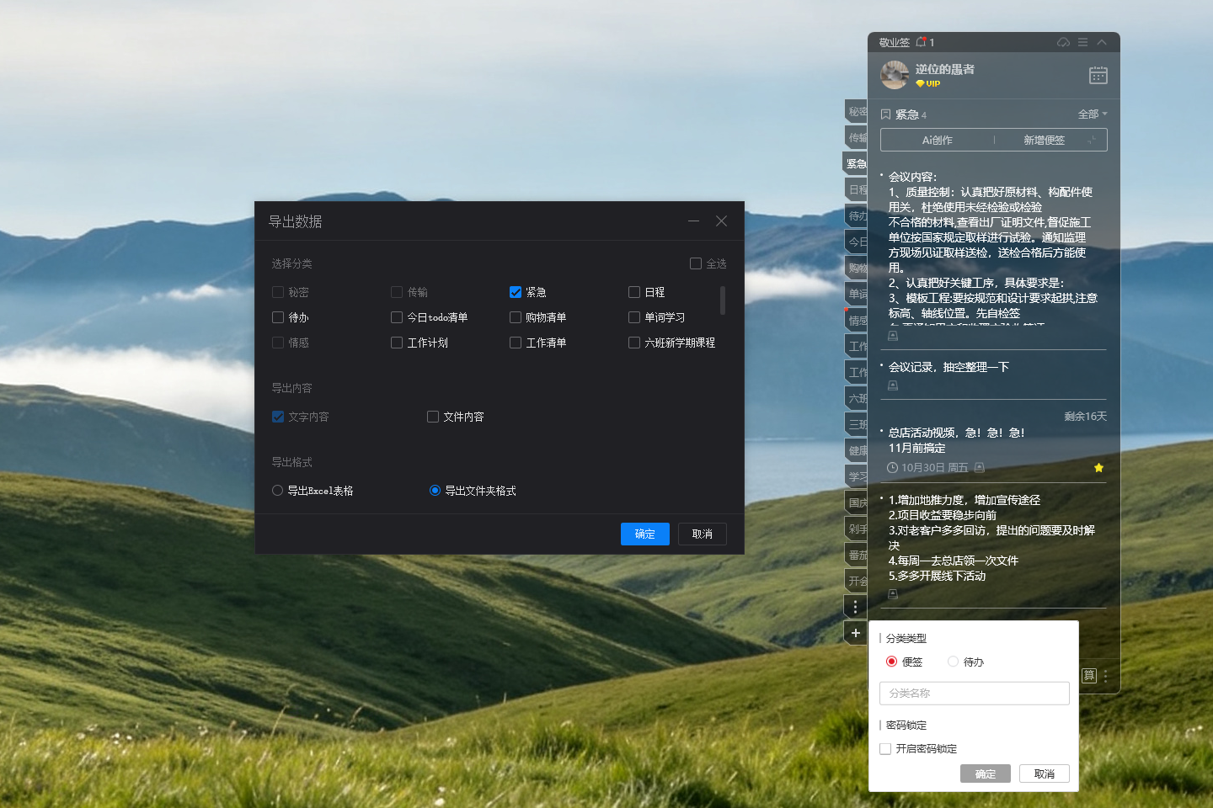1213x808 pixels.
Task: Select 便签 category type radio
Action: pyautogui.click(x=891, y=662)
